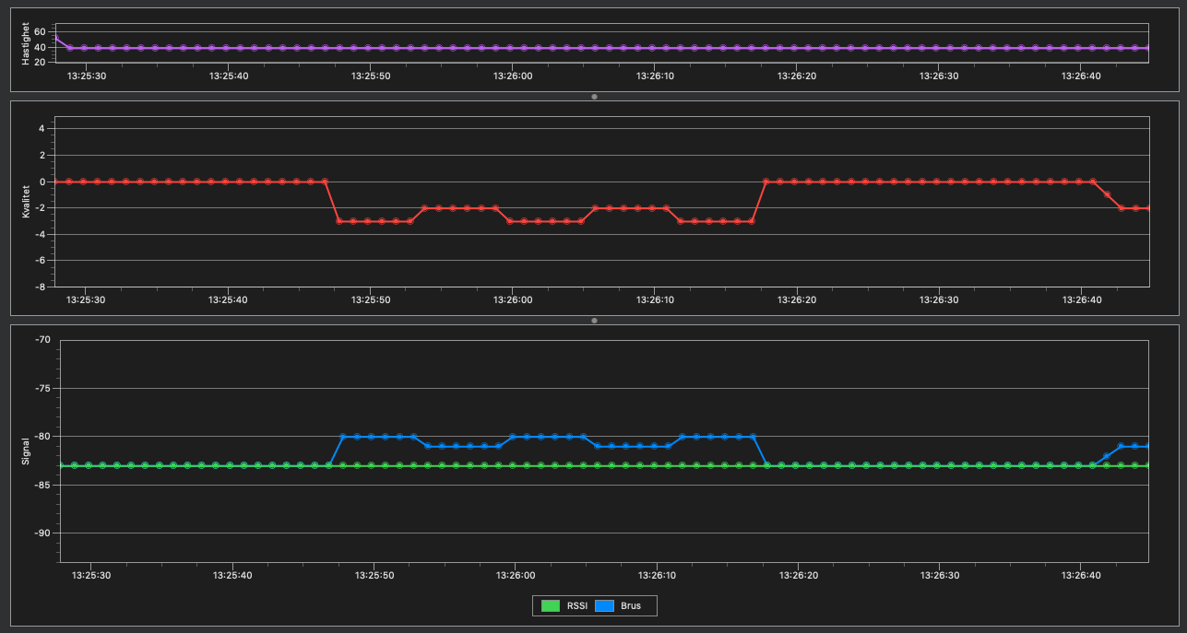This screenshot has height=633, width=1187.
Task: Click the 4 label on Kvalitet axis
Action: 42,129
